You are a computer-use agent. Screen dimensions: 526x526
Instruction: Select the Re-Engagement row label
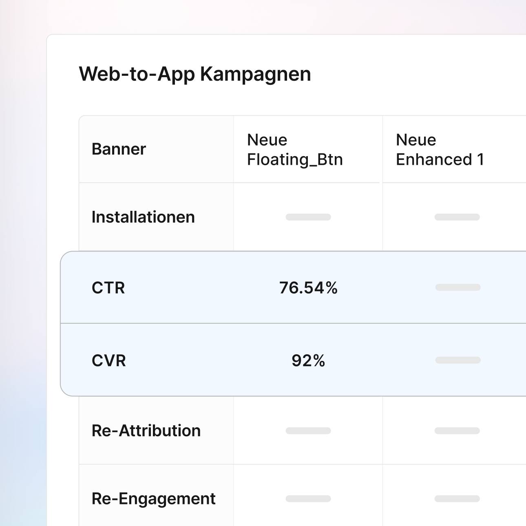tap(153, 499)
